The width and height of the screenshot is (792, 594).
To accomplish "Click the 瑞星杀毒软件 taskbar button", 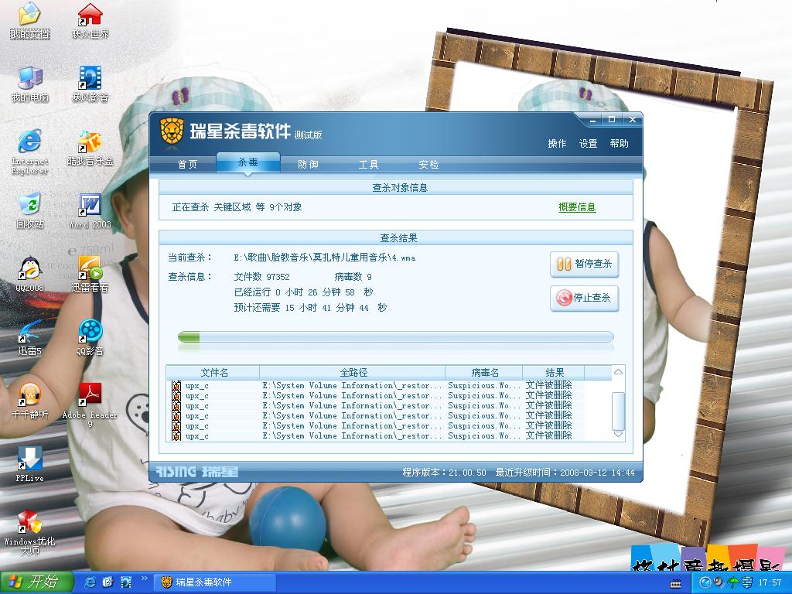I will (x=215, y=582).
